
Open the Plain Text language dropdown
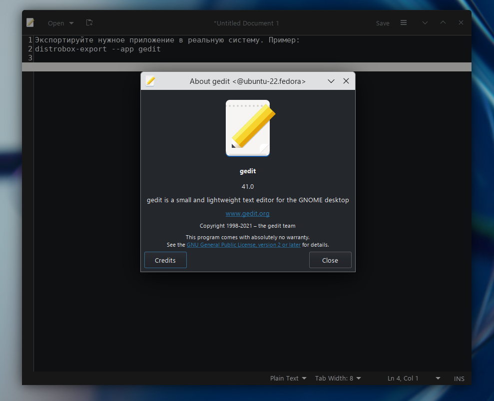pyautogui.click(x=288, y=379)
